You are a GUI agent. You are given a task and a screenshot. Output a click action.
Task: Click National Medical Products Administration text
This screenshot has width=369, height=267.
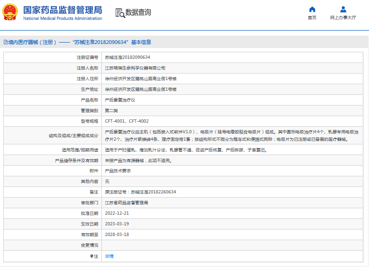63,19
